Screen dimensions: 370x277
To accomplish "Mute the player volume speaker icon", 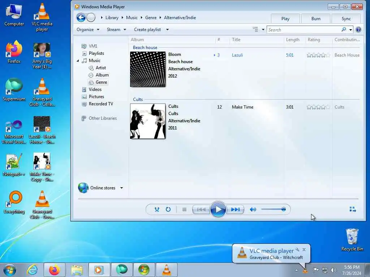I will pos(253,210).
